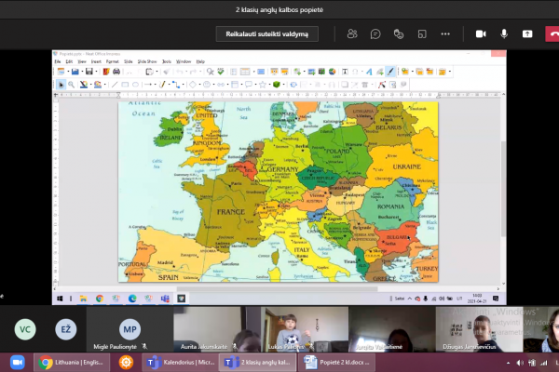Click the New presentation icon
This screenshot has width=559, height=372.
point(61,72)
